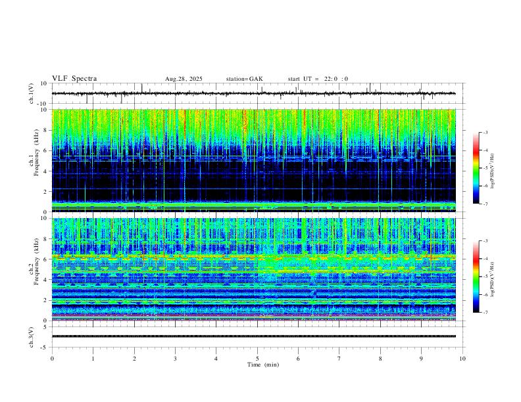The image size is (521, 402).
Task: Click the ch.3 flat waveform trace
Action: [x=253, y=336]
